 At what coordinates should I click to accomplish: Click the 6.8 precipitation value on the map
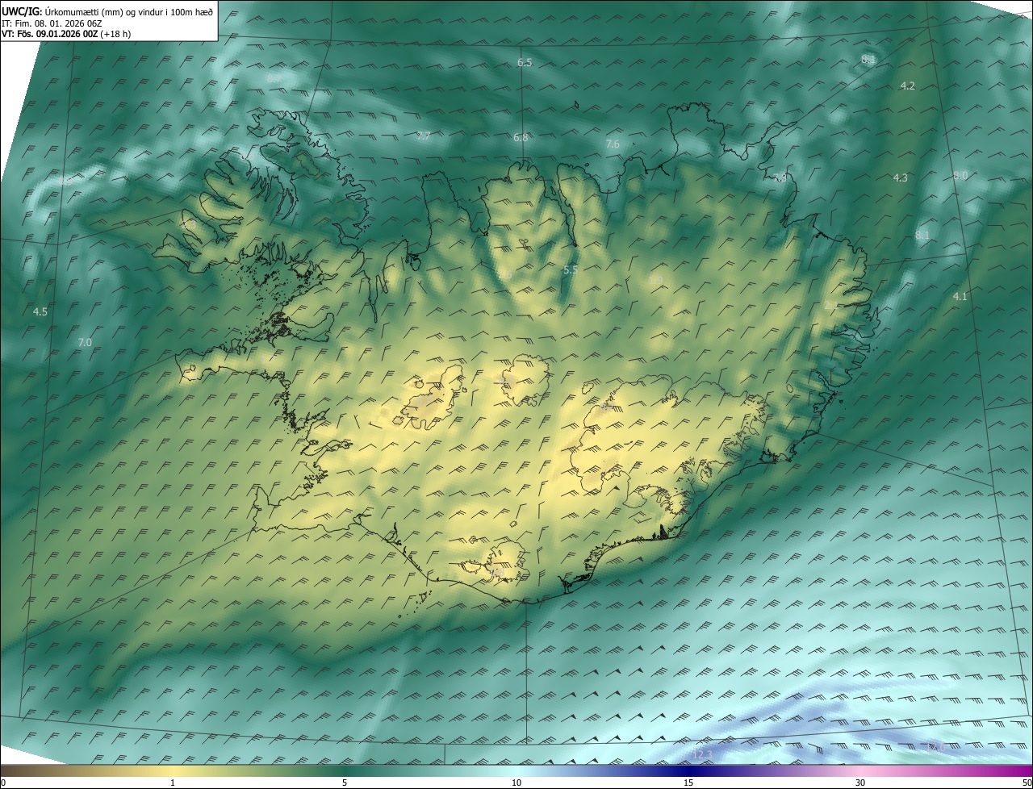click(521, 138)
